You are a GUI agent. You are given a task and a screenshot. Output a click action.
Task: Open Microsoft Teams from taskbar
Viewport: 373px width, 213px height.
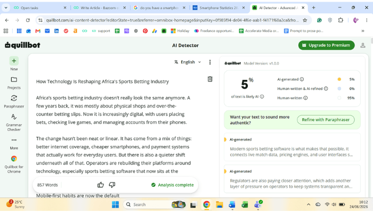click(x=258, y=204)
